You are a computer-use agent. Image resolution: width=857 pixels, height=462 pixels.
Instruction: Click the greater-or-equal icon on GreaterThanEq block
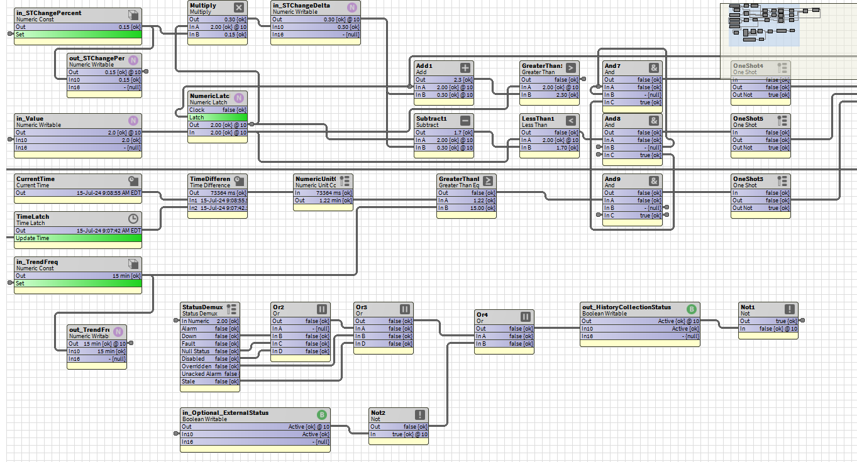[x=487, y=181]
